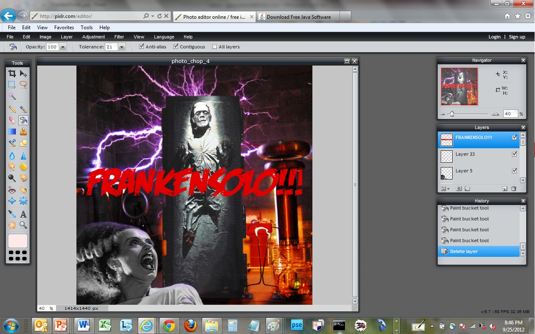Open the browser Favorites menu

pyautogui.click(x=64, y=28)
